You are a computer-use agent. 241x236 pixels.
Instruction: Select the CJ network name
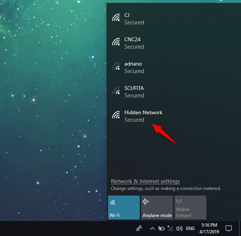[127, 15]
